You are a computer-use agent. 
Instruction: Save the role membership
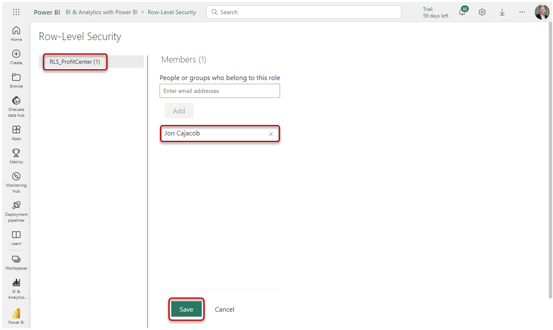[x=186, y=310]
